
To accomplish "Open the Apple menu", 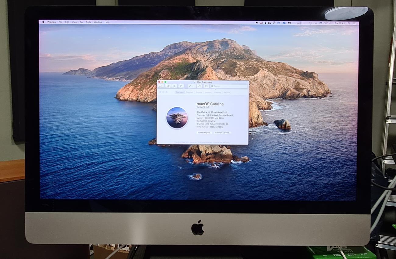I will click(43, 22).
